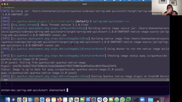Screen dimensions: 182x102
Task: Click the shell prompt input cursor
Action: (x=67, y=90)
